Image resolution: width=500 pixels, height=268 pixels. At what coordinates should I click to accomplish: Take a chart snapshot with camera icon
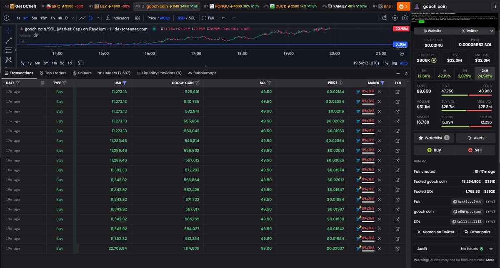pos(405,18)
